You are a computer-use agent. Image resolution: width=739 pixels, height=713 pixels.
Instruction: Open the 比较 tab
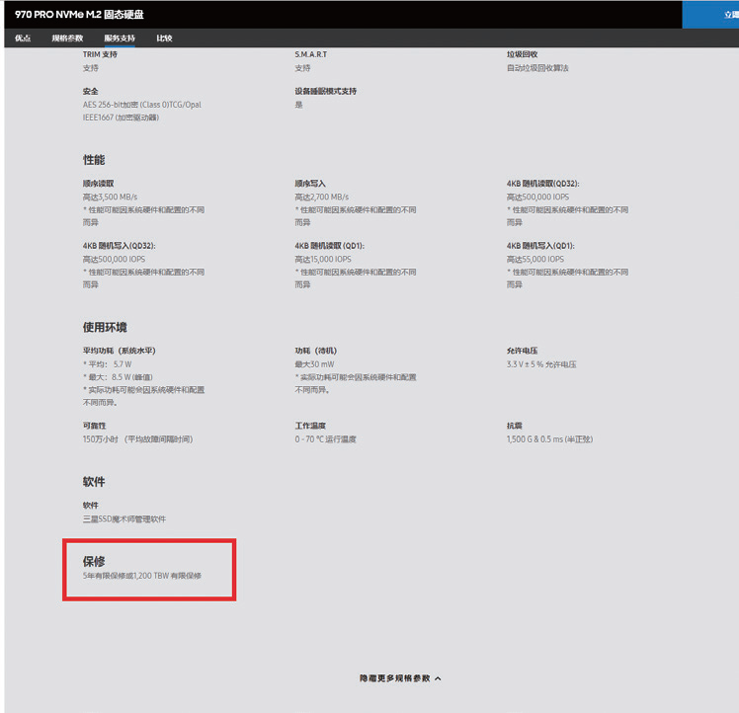pyautogui.click(x=164, y=39)
